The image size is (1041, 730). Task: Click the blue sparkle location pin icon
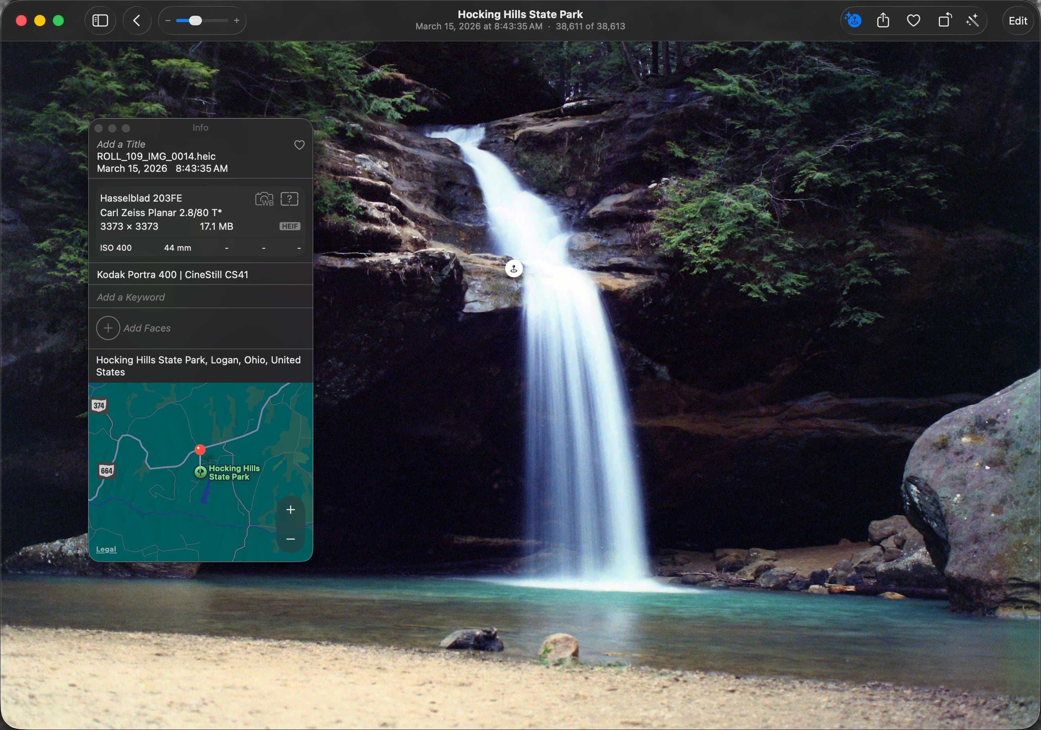(852, 21)
